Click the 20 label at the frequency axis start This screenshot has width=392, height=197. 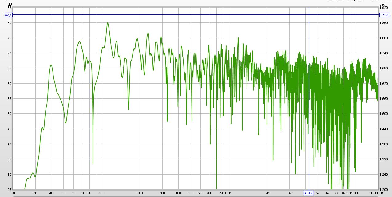pyautogui.click(x=13, y=193)
